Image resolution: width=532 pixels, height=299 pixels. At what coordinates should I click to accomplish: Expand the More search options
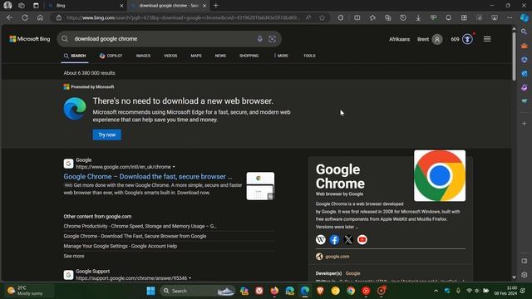coord(281,56)
